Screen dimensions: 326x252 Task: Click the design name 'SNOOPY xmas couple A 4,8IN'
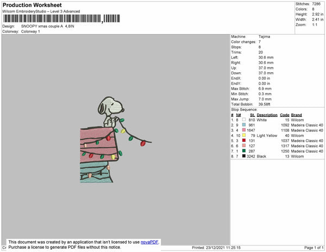point(48,27)
